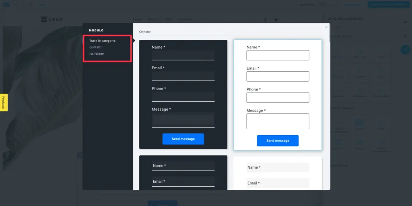Screen dimensions: 412x206
Task: Select second dark template's Email field
Action: 183,181
